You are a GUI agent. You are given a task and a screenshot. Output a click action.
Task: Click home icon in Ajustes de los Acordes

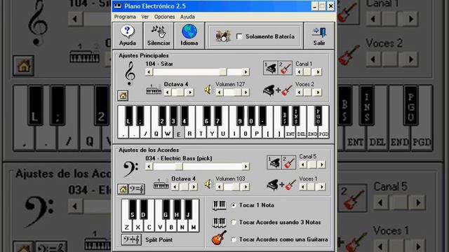(123, 189)
